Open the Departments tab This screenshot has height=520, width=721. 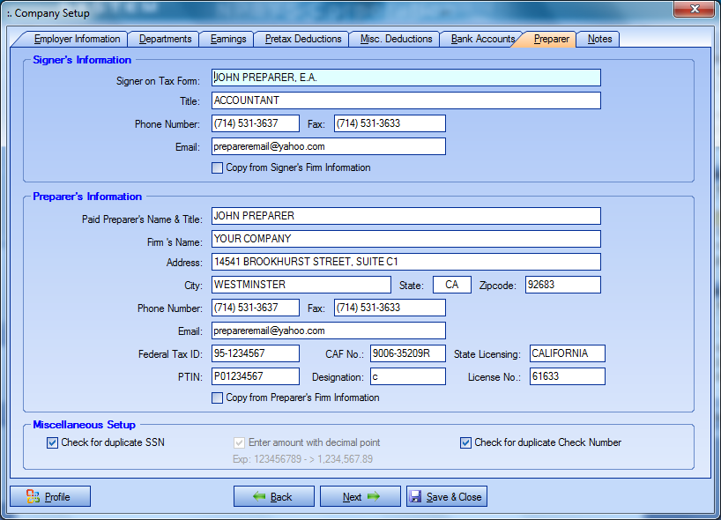165,39
